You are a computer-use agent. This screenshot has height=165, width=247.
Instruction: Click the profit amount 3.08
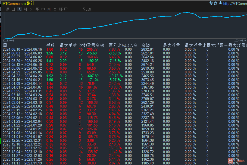click(90, 141)
